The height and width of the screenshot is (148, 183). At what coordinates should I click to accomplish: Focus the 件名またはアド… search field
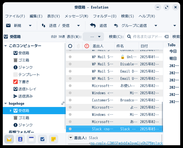[x=147, y=37]
